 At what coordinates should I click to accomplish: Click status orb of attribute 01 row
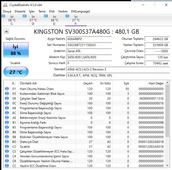click(x=7, y=89)
